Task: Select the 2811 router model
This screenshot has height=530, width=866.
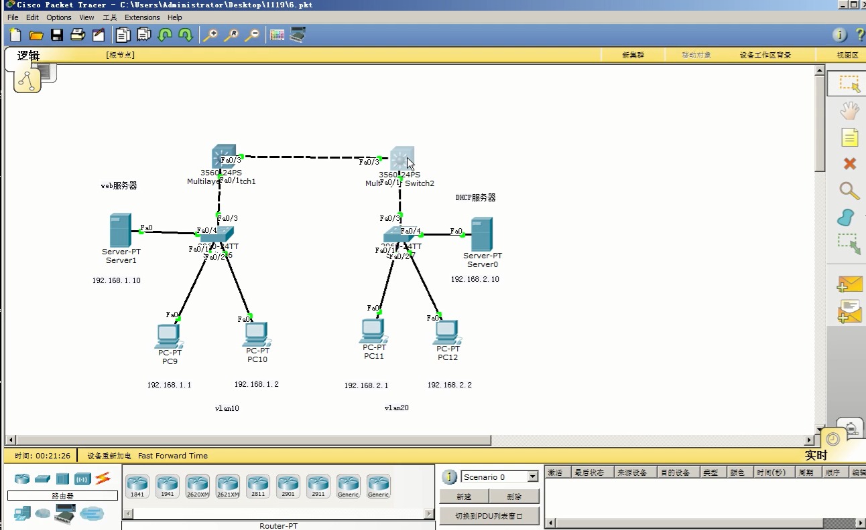Action: tap(258, 487)
